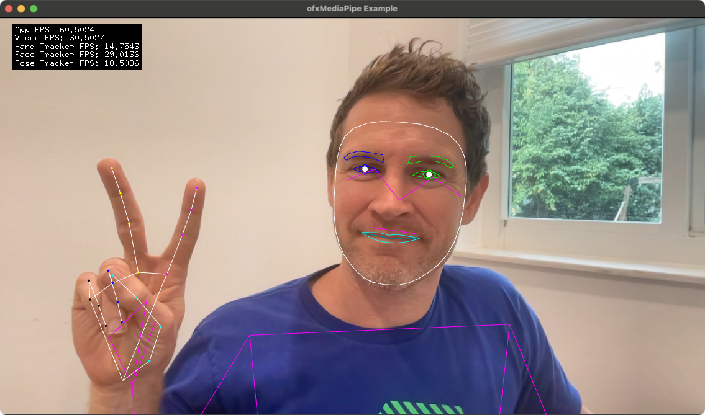Maximize the window with the green button
Viewport: 705px width, 415px height.
[x=34, y=9]
